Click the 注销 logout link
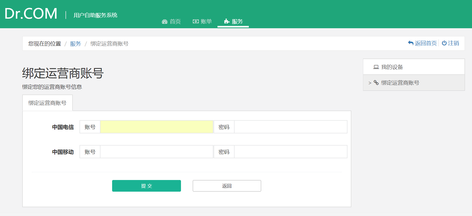This screenshot has width=472, height=216. coord(453,43)
